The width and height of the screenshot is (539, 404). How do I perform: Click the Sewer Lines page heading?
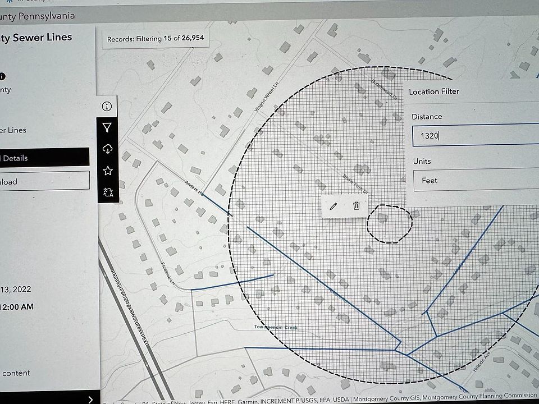[37, 38]
